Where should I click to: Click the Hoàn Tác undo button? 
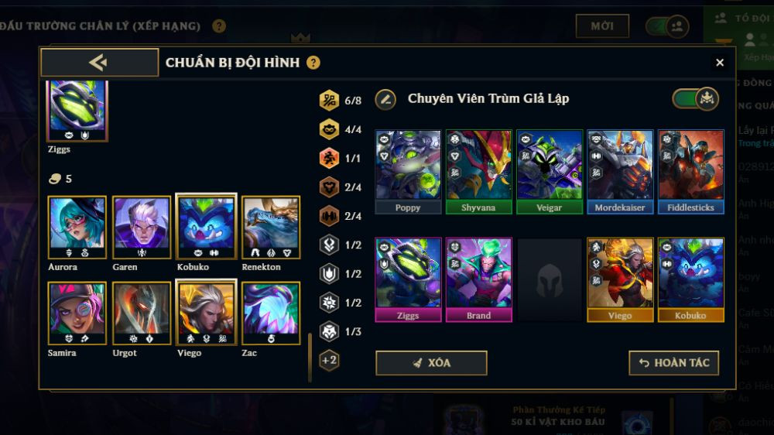pos(673,363)
